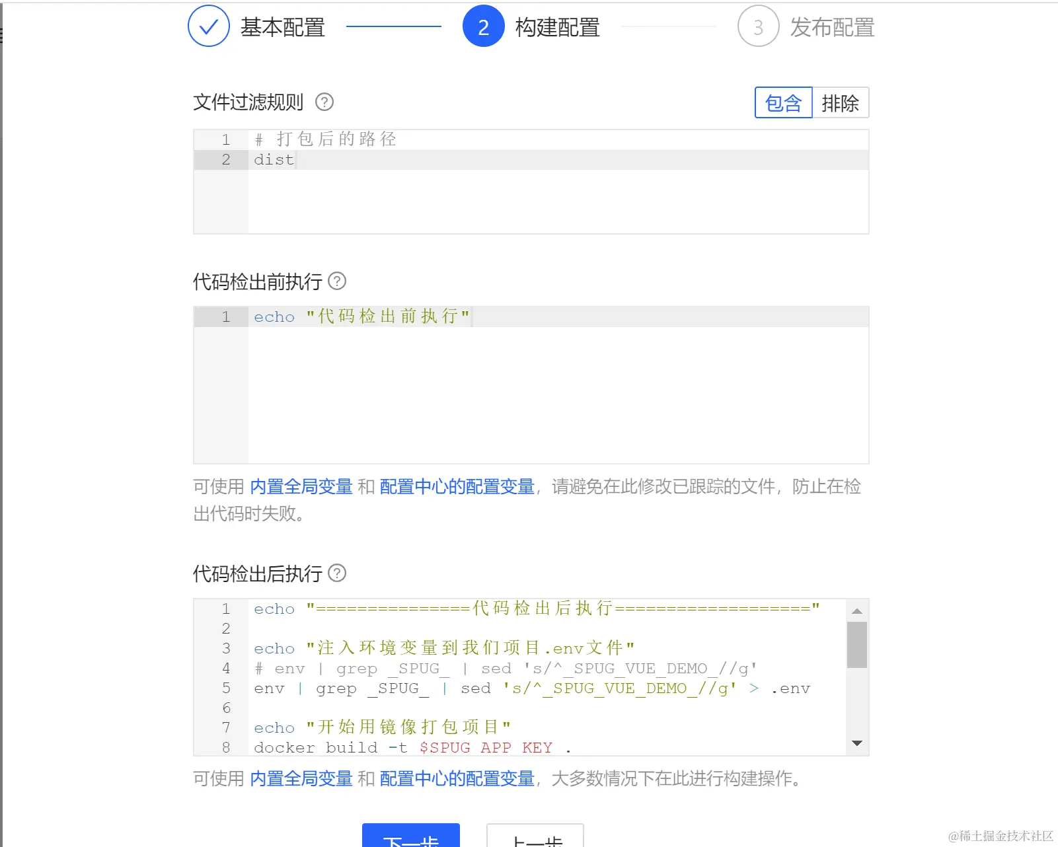Click the echo "开始用镜像打包项目" line

[x=383, y=727]
